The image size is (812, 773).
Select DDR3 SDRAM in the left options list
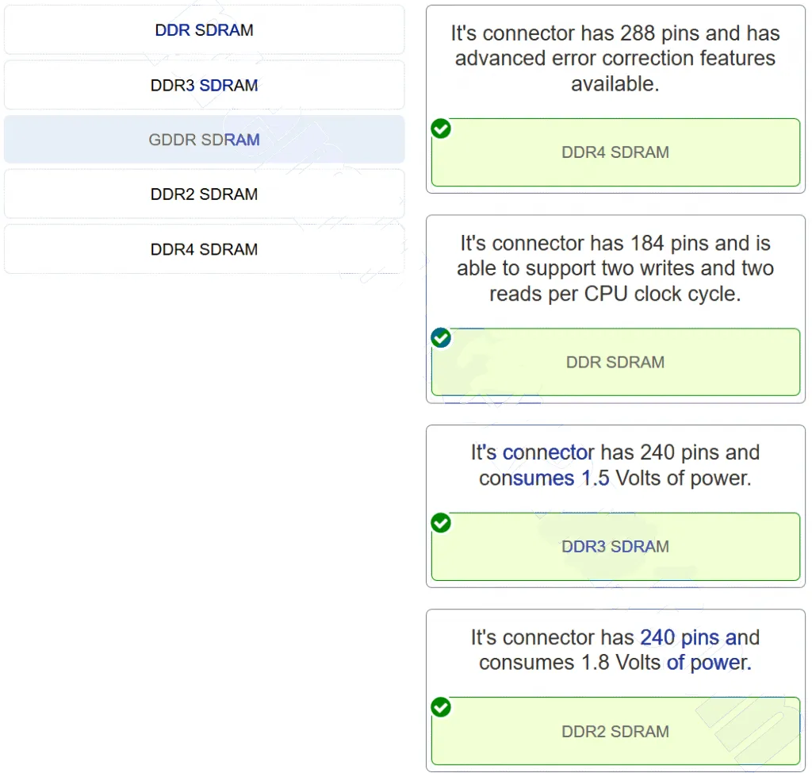click(204, 85)
